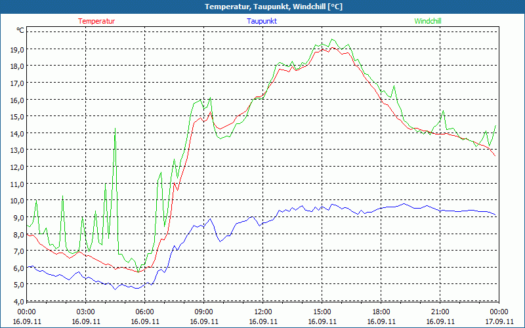Click the 11,0 y-axis value
Screen dimensions: 525x328
[17, 184]
